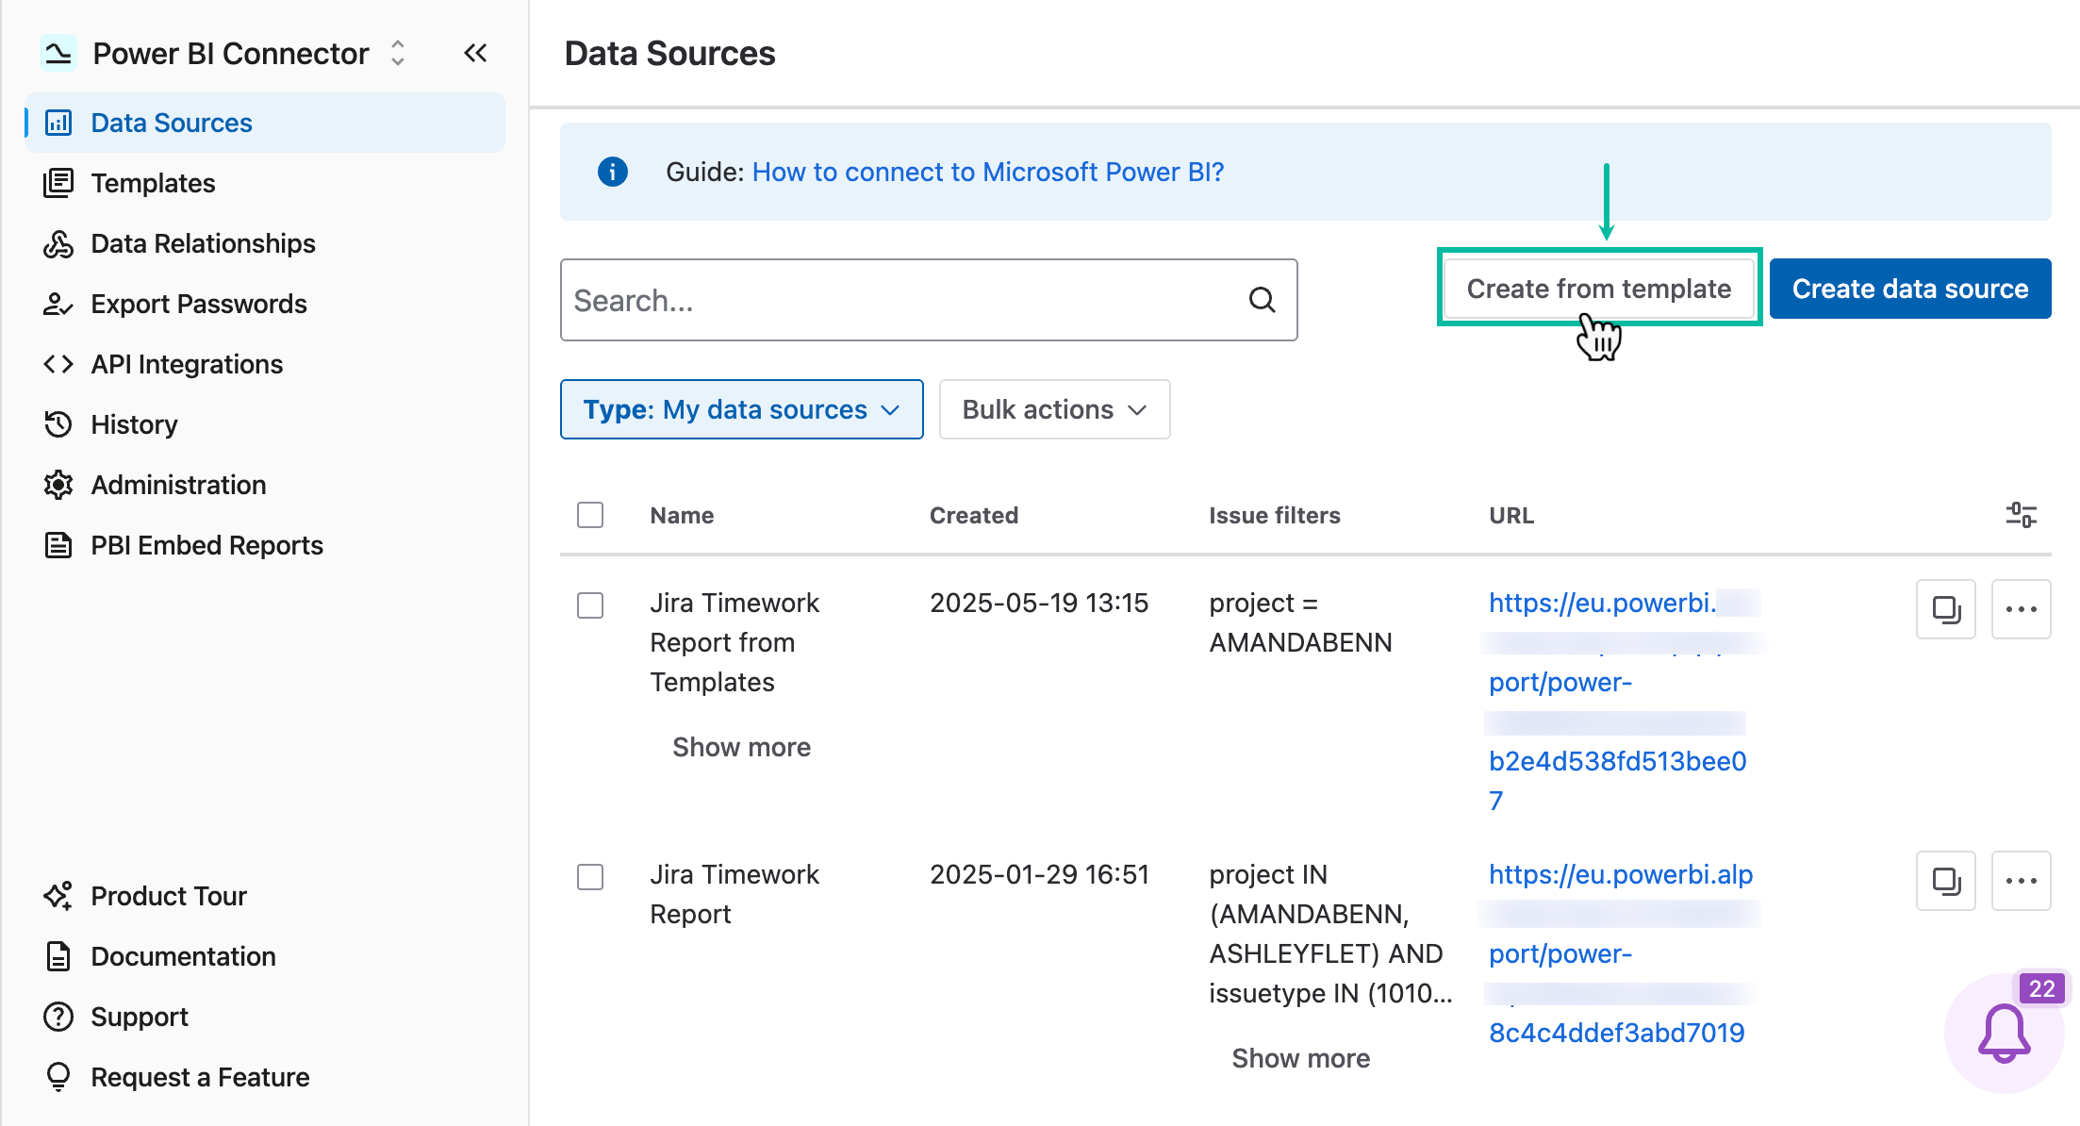Open more actions for 2025-01-29 data source
2080x1126 pixels.
coord(2022,881)
